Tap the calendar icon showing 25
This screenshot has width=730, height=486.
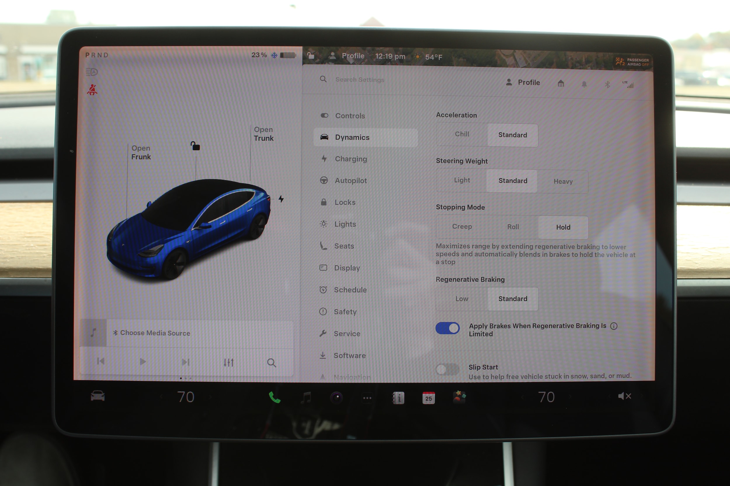[x=428, y=398]
